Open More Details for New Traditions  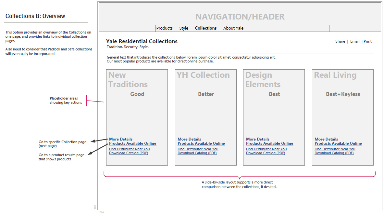(x=121, y=139)
